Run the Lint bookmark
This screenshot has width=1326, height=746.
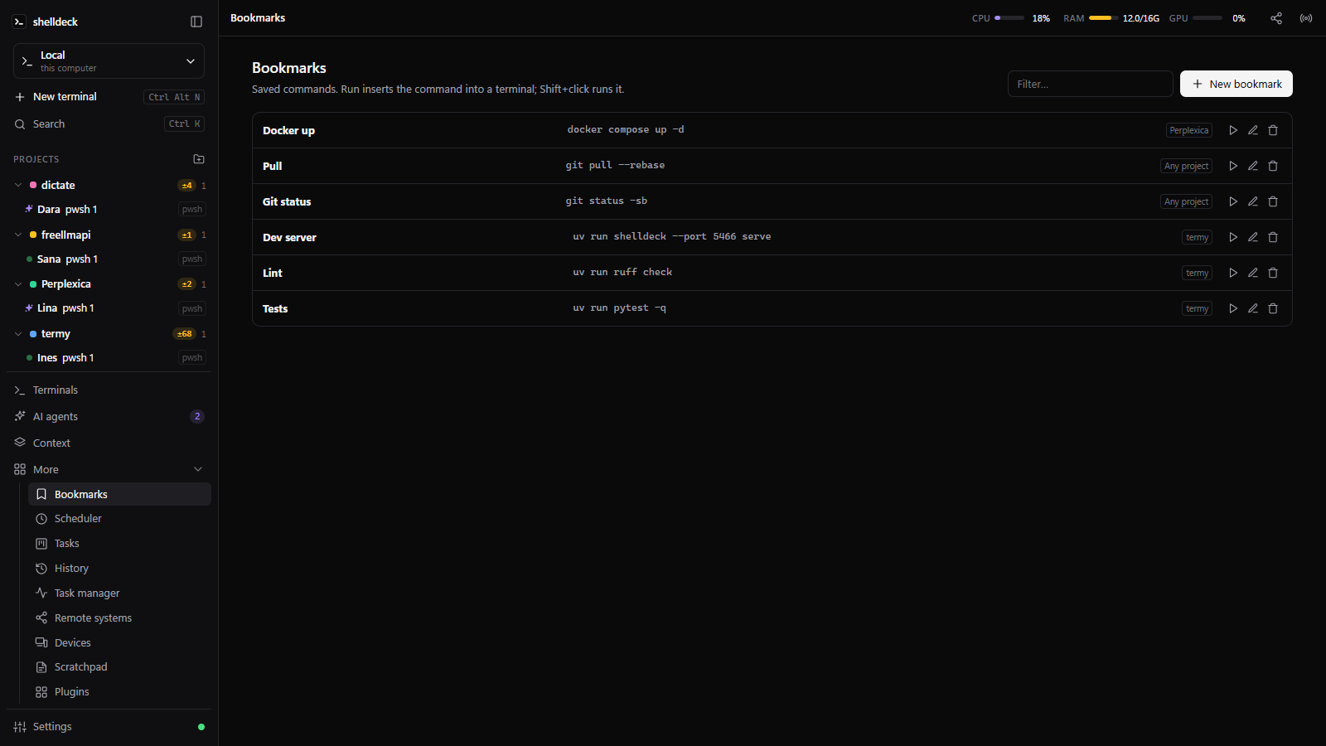pos(1233,273)
